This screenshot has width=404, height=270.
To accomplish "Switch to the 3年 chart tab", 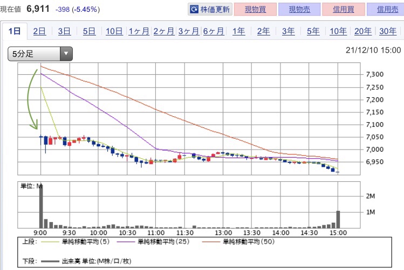I will (x=288, y=31).
